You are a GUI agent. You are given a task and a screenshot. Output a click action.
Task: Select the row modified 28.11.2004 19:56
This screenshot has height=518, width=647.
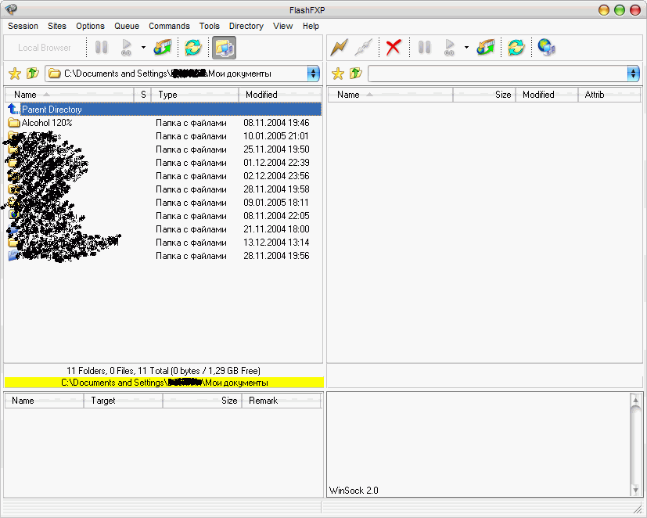pyautogui.click(x=164, y=256)
